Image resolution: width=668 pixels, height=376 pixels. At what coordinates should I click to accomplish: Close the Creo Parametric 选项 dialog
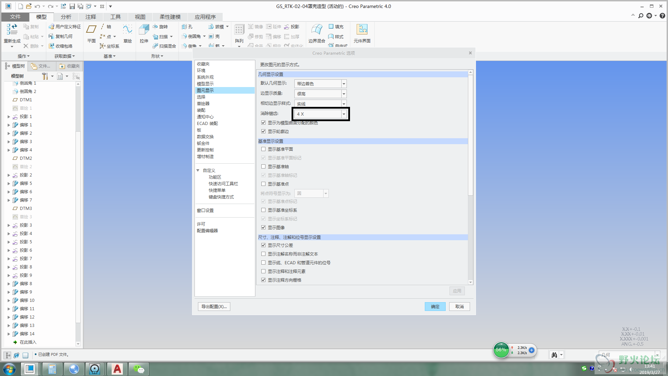pyautogui.click(x=470, y=53)
